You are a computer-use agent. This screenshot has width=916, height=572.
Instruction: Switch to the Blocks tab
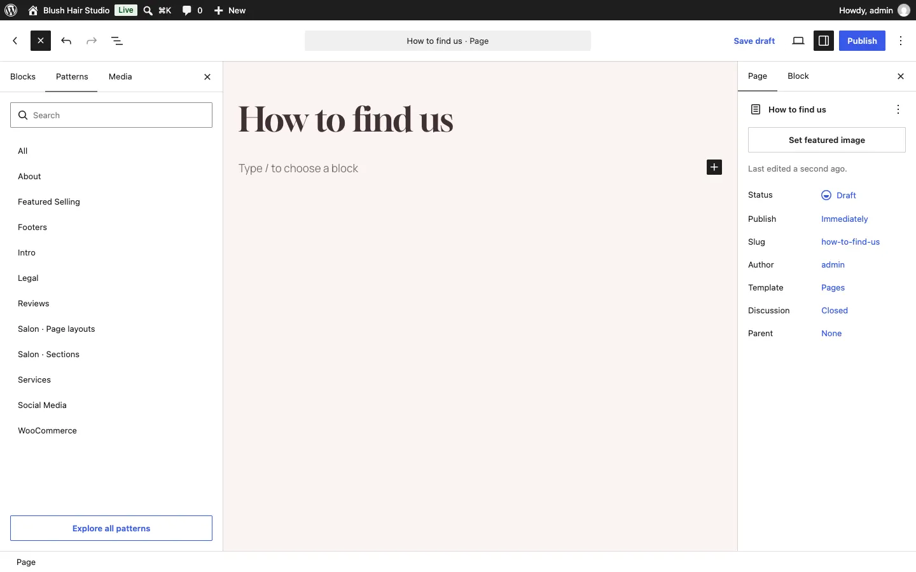pyautogui.click(x=23, y=77)
